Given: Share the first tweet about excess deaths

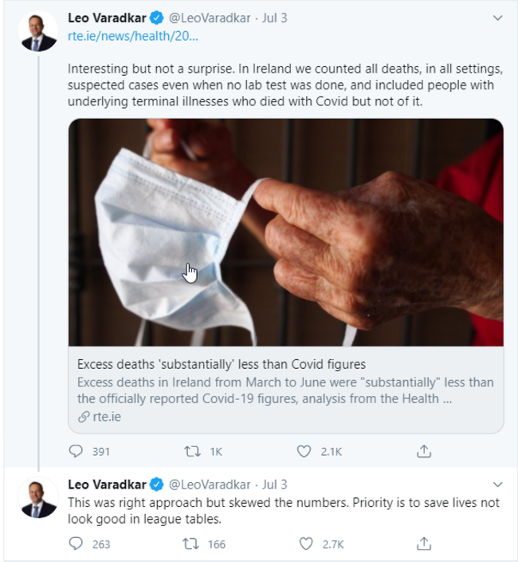Looking at the screenshot, I should coord(424,452).
